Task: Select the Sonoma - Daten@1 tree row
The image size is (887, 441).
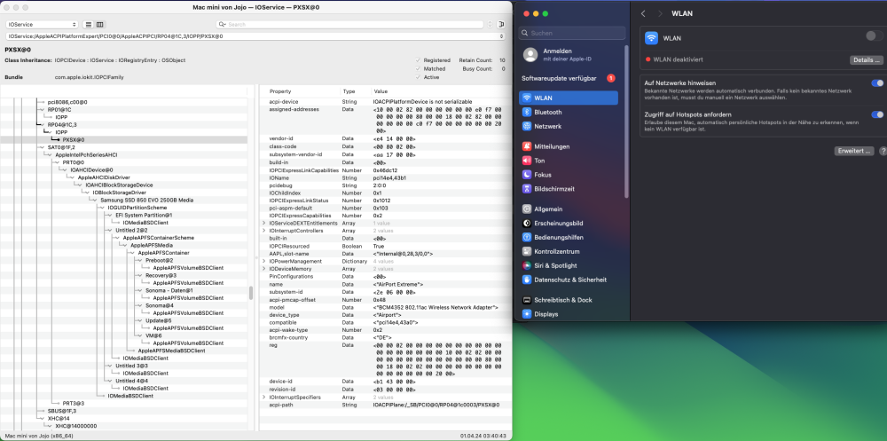Action: pyautogui.click(x=123, y=290)
